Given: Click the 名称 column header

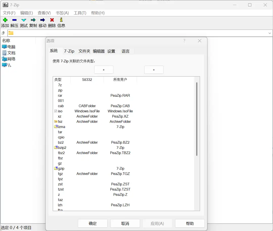Looking at the screenshot, I should tap(18, 41).
